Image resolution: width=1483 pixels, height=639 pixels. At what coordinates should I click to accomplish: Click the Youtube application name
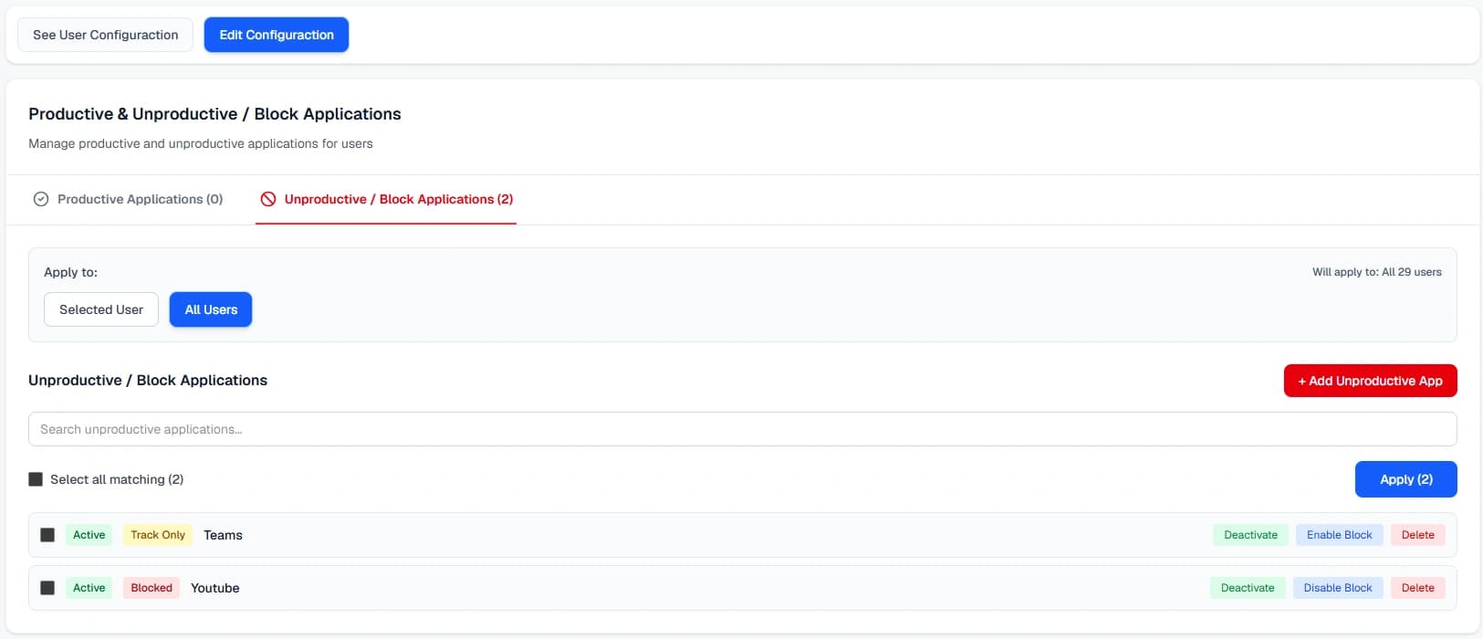(215, 588)
